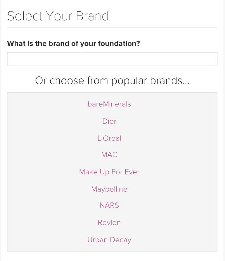Open the Make Up For Ever link
Image resolution: width=225 pixels, height=261 pixels.
pyautogui.click(x=109, y=172)
